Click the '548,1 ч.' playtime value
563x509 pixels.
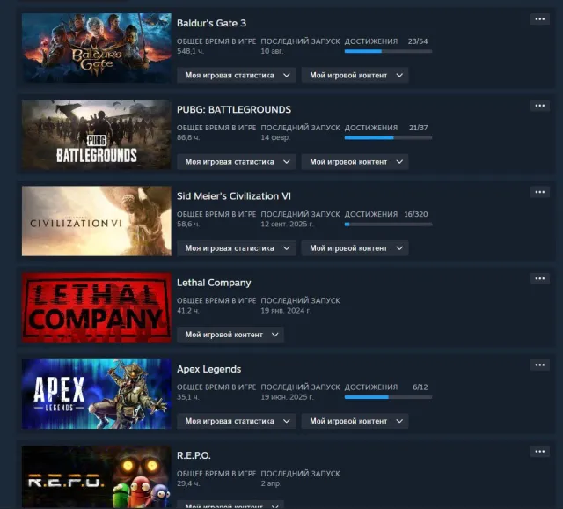[x=190, y=51]
